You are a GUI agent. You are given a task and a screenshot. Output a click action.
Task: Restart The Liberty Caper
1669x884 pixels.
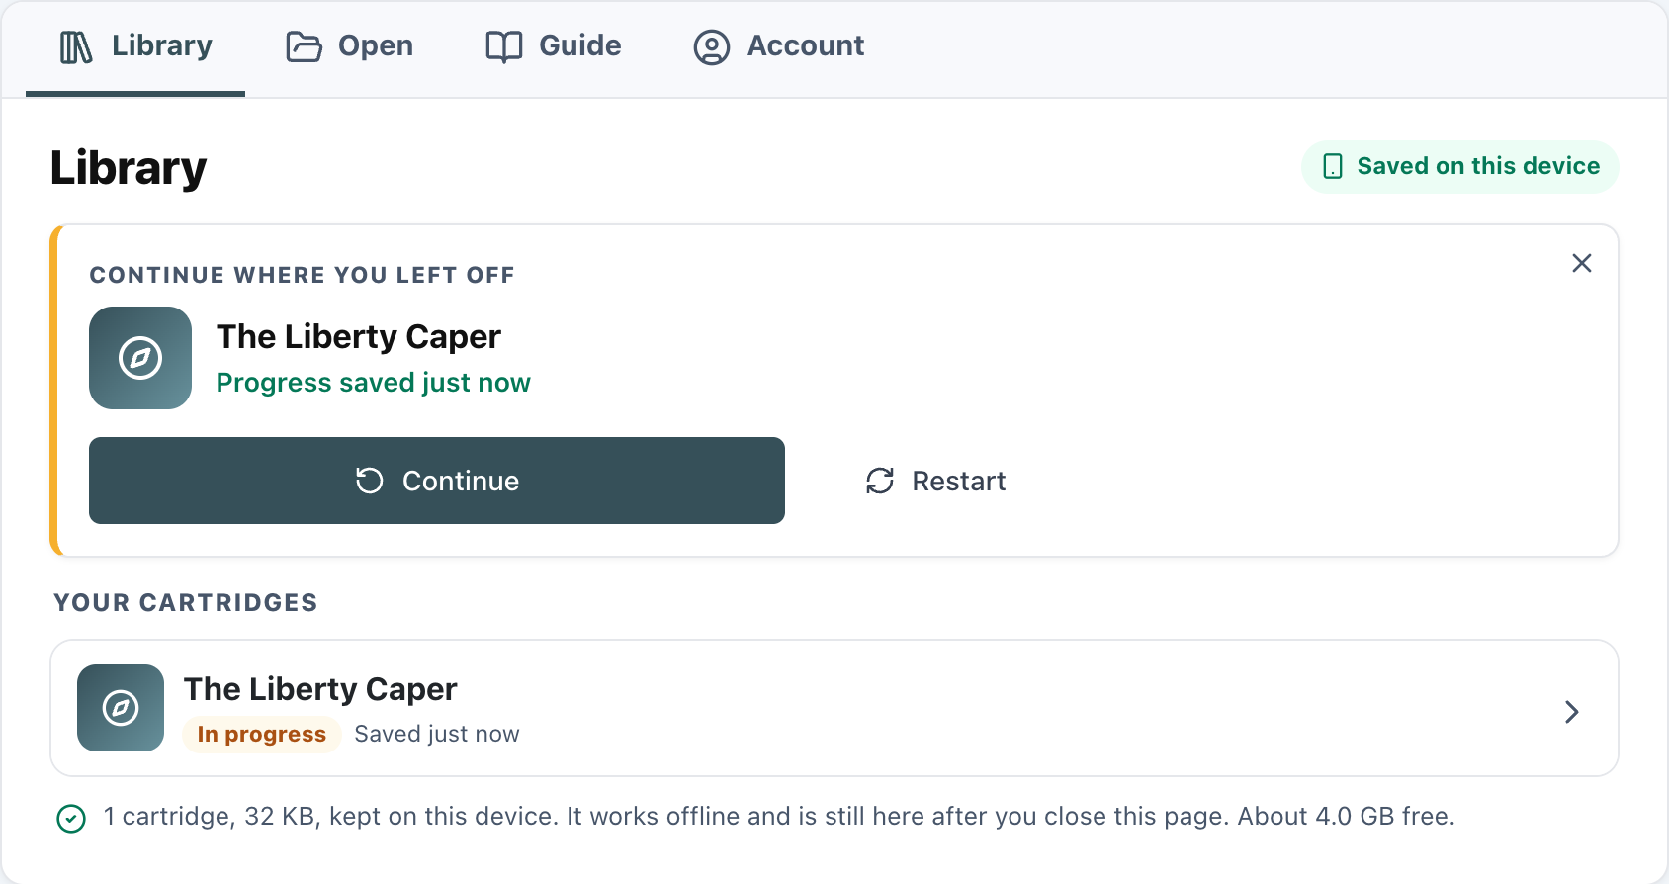pos(935,481)
